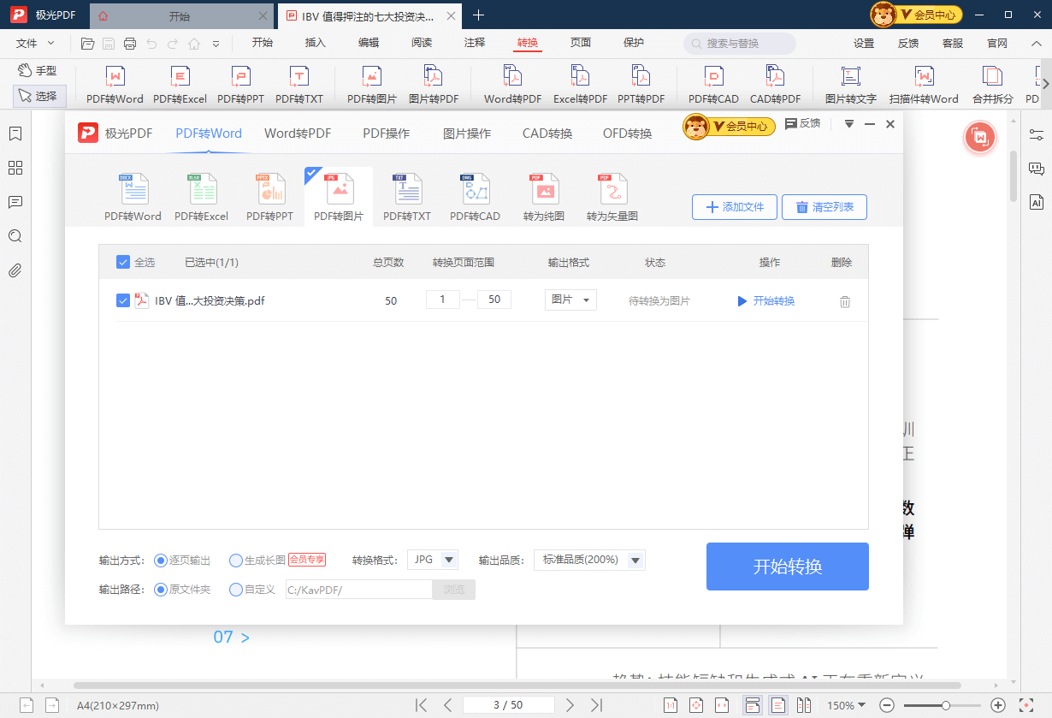The image size is (1052, 718).
Task: Switch to 注释 ribbon tab
Action: coord(475,43)
